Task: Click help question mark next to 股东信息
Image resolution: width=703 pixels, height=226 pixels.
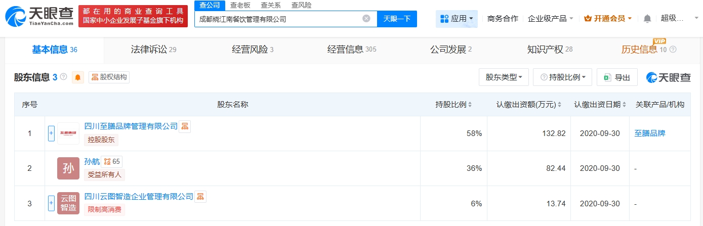Action: 63,77
